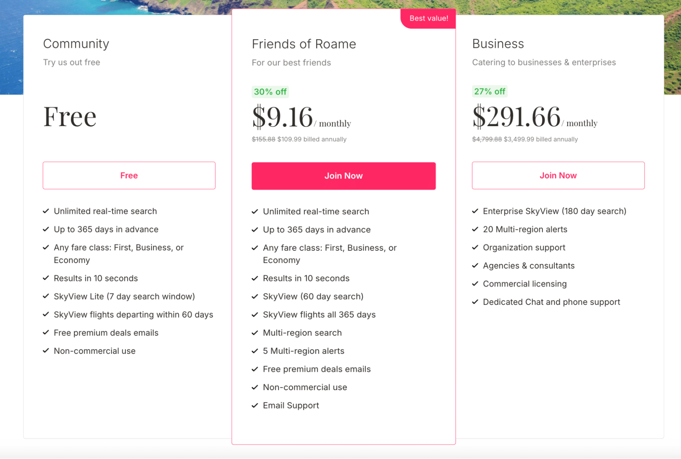Click checkmark beside Multi-region search

click(255, 333)
